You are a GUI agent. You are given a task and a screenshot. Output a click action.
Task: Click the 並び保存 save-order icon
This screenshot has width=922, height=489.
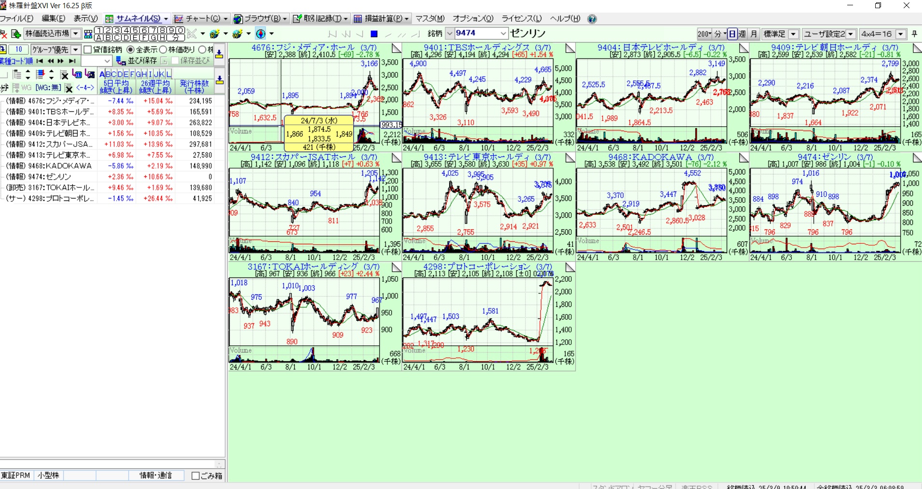point(121,61)
